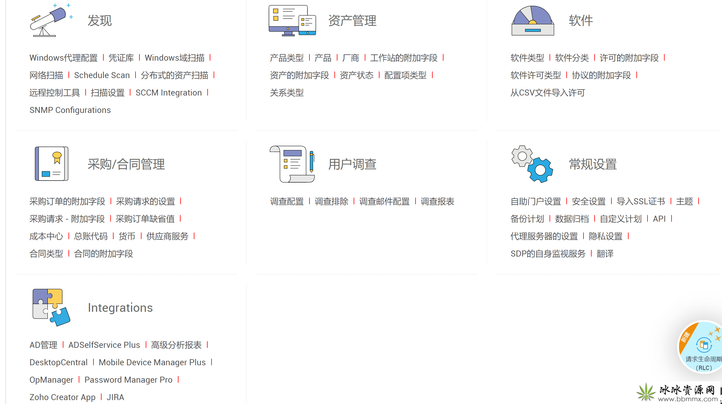This screenshot has height=404, width=722.
Task: Open 主题 settings link
Action: click(684, 201)
